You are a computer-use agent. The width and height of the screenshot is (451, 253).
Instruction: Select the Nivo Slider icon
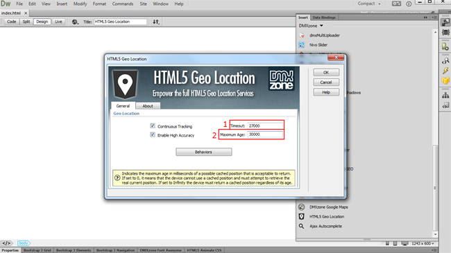[302, 45]
